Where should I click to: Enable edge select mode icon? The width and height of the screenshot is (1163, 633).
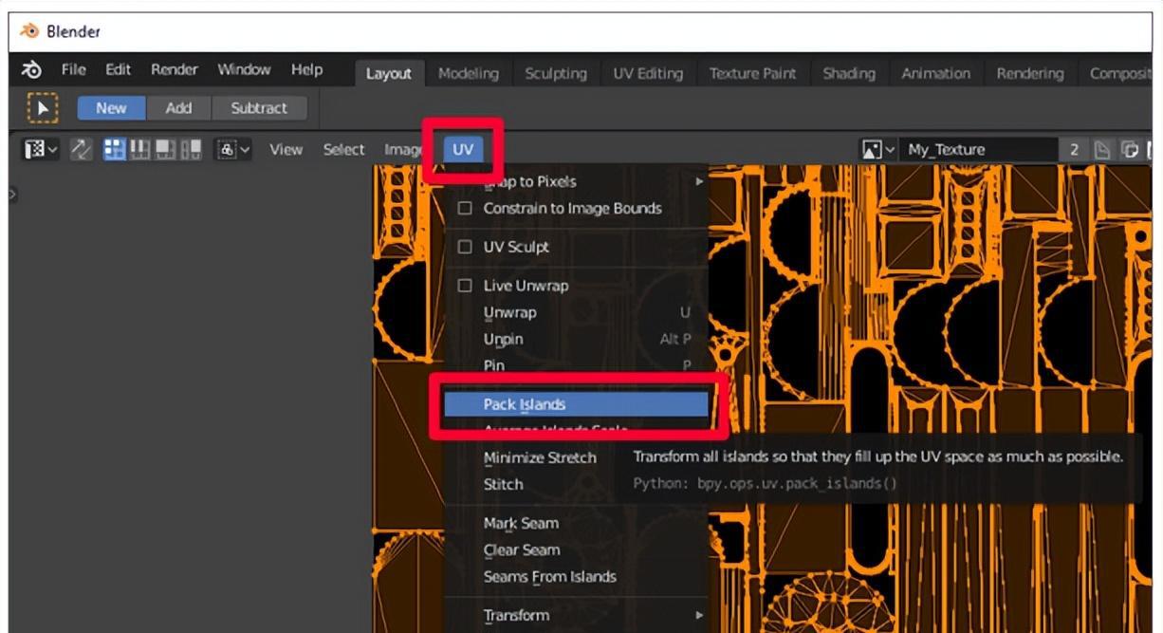coord(139,149)
